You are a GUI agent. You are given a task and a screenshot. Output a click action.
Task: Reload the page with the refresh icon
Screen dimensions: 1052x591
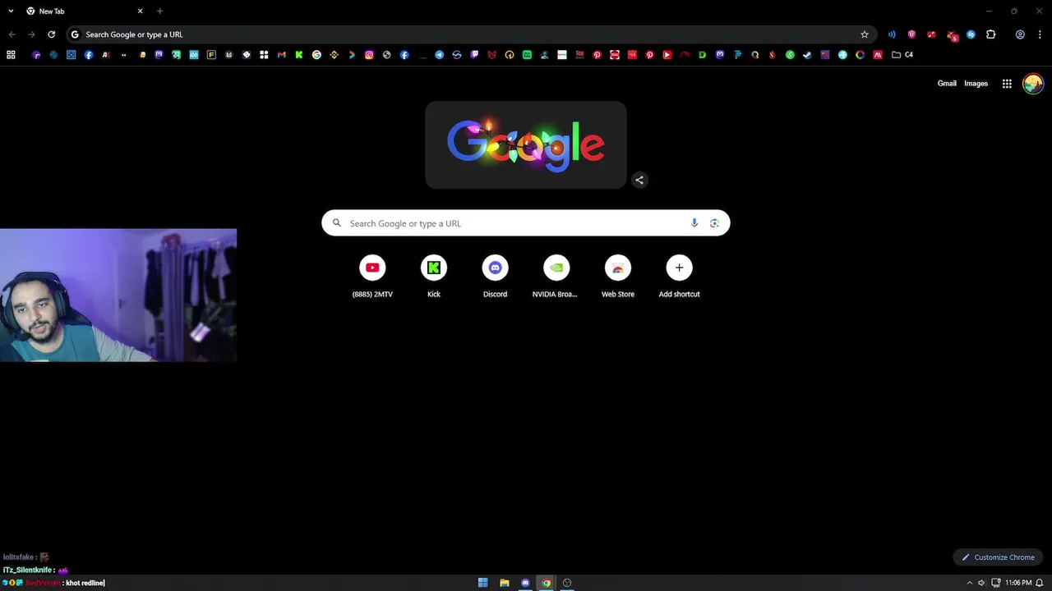coord(51,34)
